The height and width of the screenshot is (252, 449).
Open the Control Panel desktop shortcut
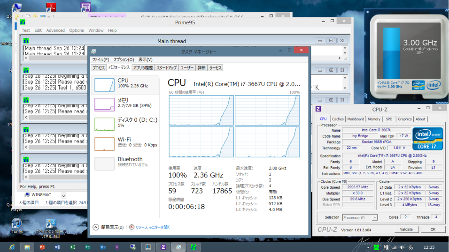tap(51, 229)
